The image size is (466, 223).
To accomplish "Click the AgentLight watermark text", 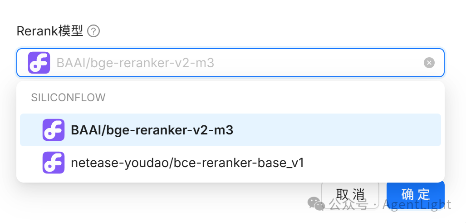I will (x=417, y=204).
